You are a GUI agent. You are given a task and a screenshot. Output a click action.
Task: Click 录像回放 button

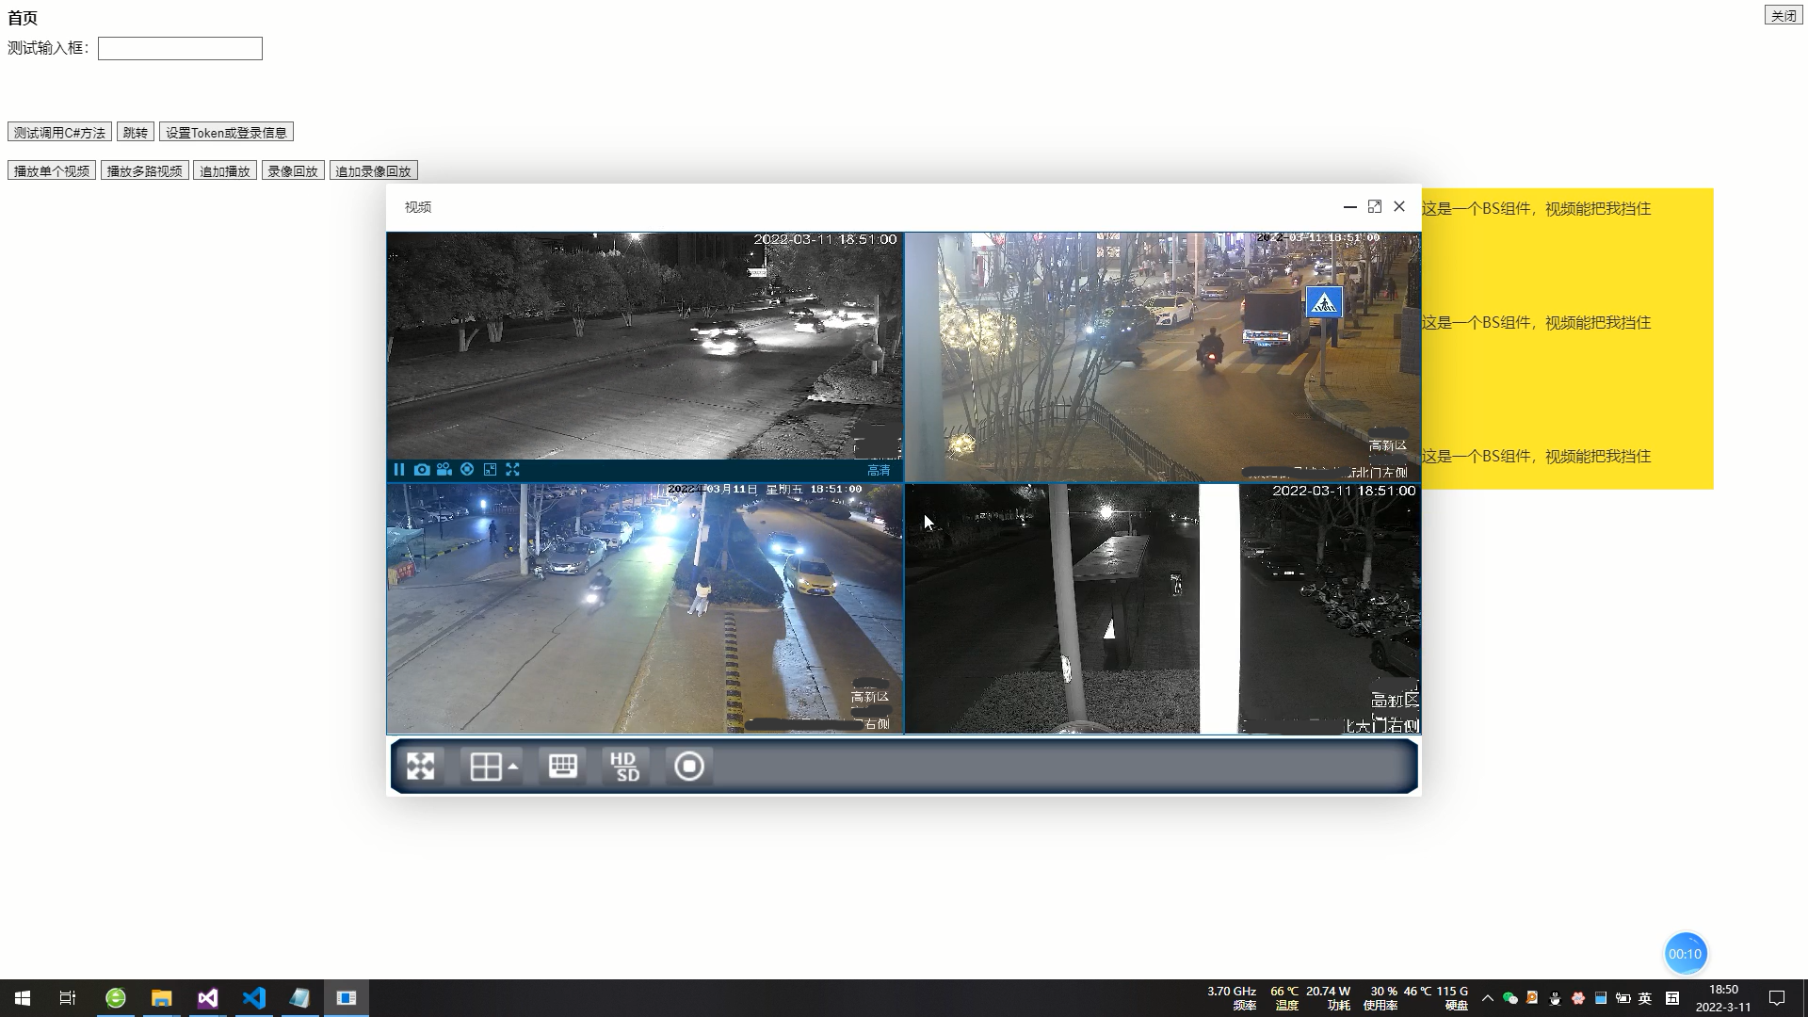click(293, 170)
